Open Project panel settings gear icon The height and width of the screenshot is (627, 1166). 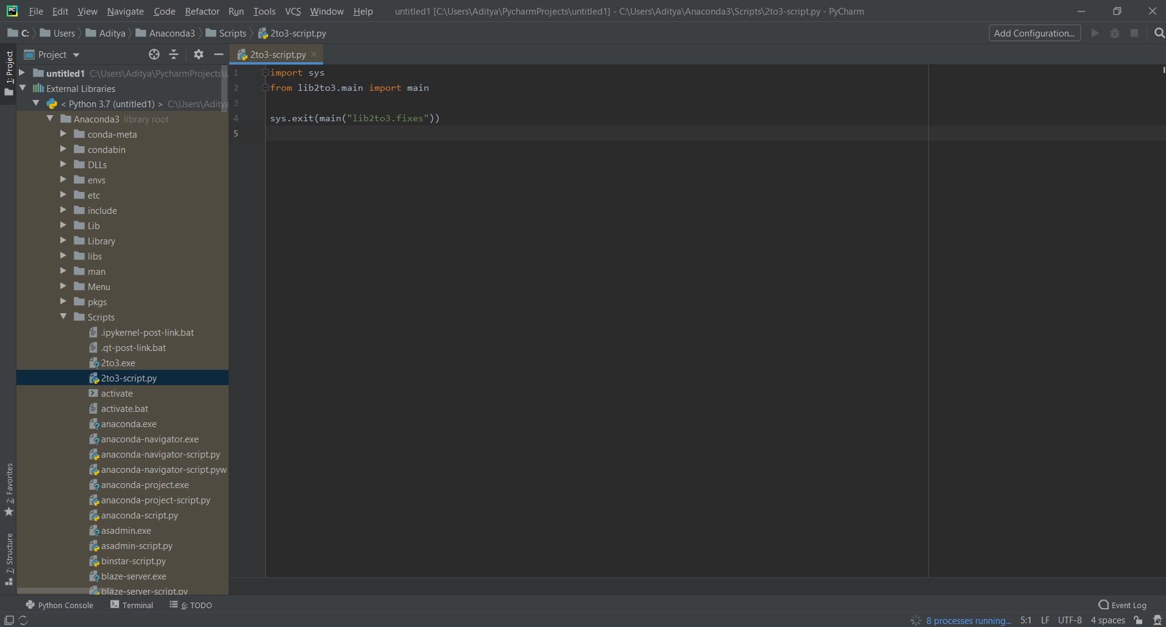(x=198, y=54)
